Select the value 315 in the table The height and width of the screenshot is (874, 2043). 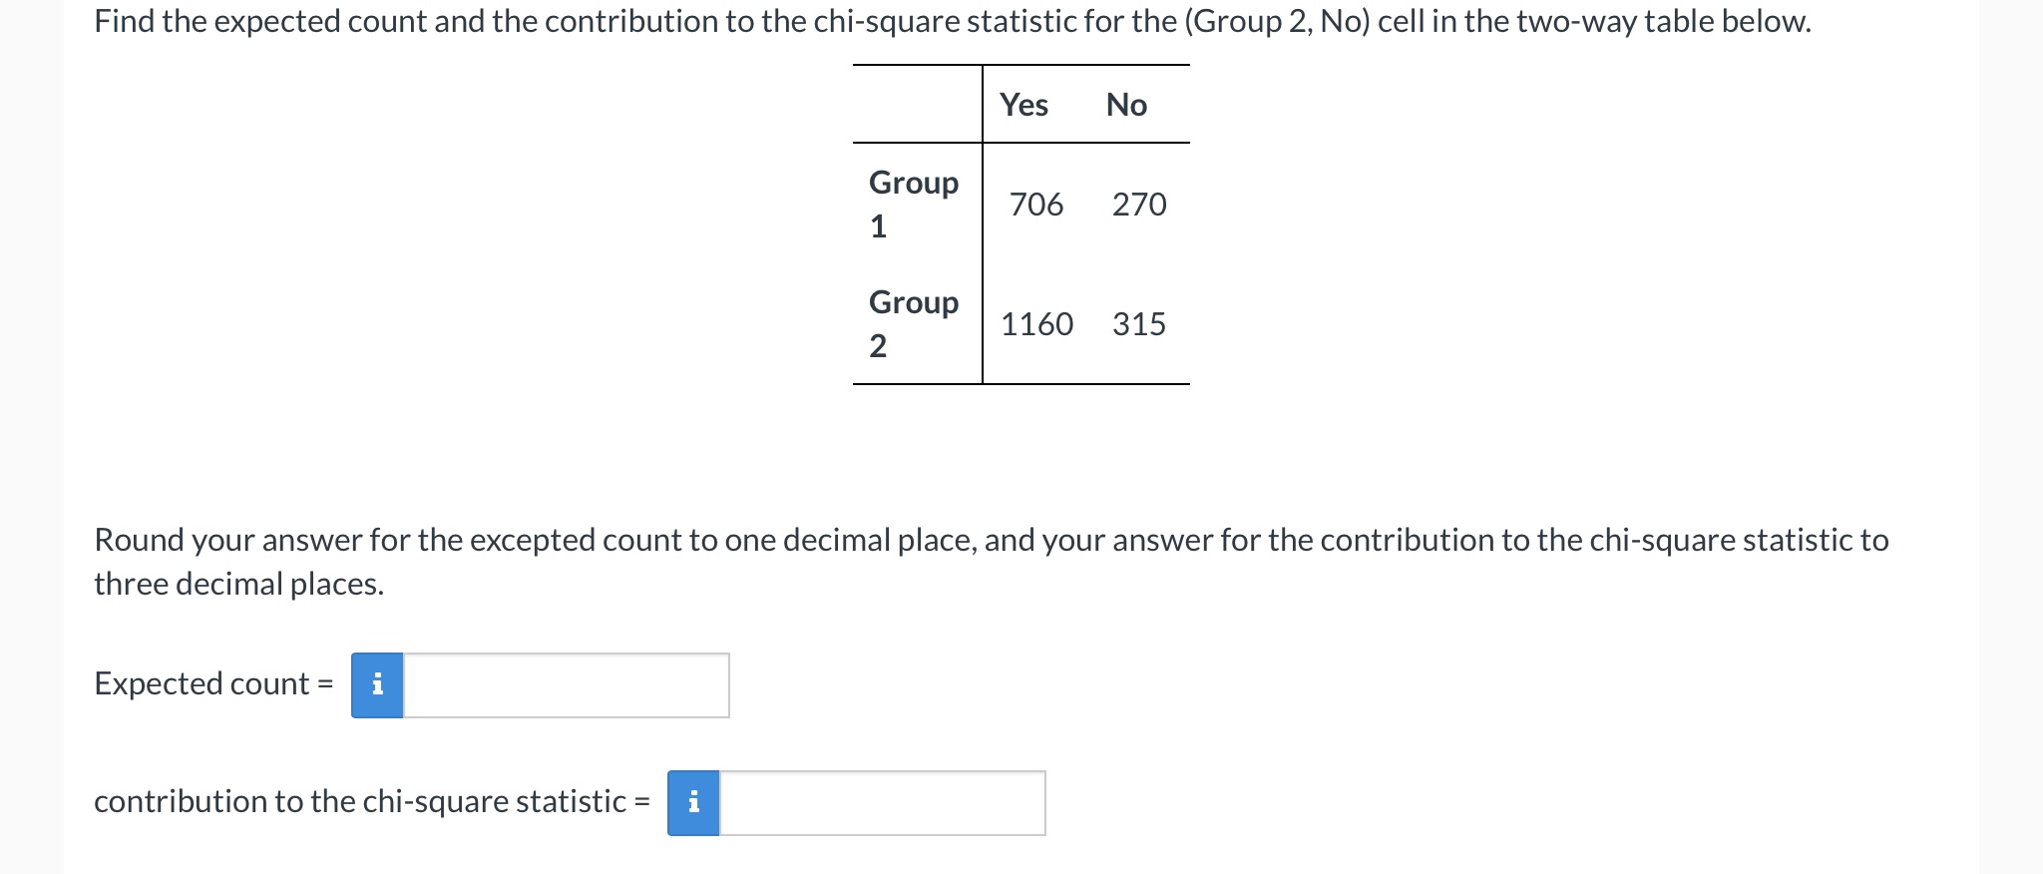(x=1138, y=323)
